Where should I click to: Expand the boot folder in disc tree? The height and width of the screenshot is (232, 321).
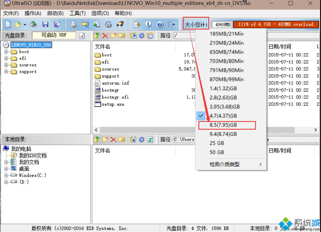(x=6, y=52)
